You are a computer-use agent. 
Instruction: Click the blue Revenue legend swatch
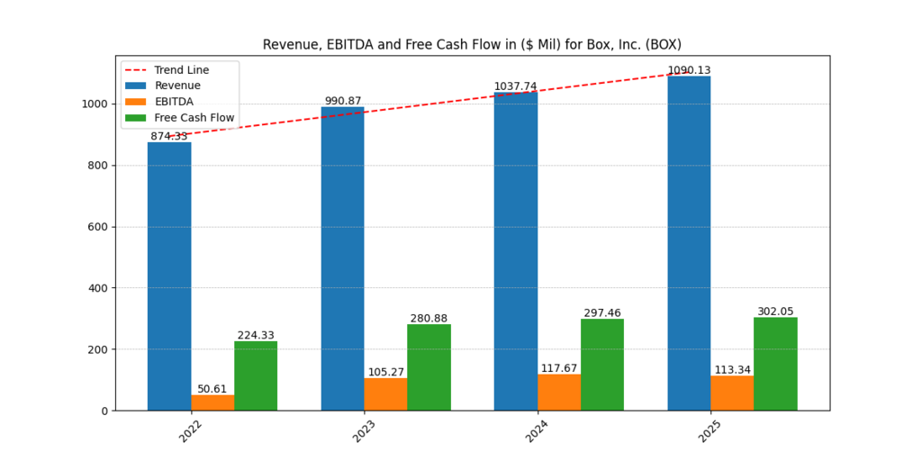pyautogui.click(x=137, y=86)
